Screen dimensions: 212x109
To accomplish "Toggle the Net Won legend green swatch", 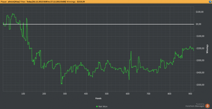I will (x=97, y=107).
